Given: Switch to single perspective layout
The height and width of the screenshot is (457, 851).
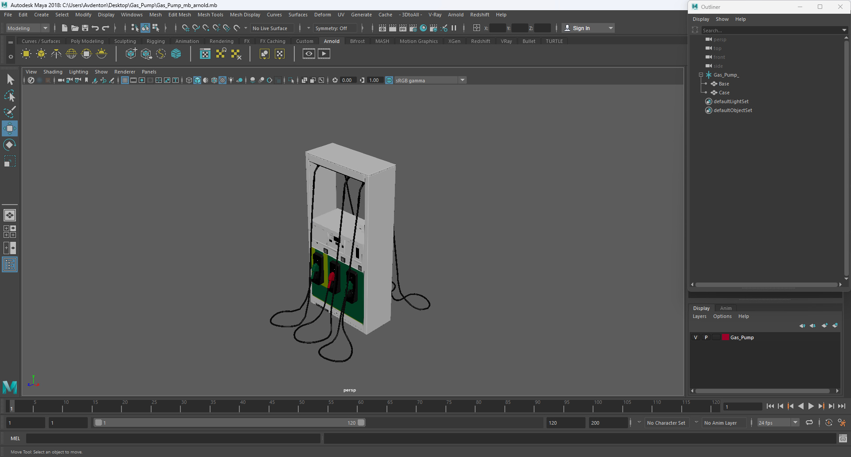Looking at the screenshot, I should [x=10, y=215].
